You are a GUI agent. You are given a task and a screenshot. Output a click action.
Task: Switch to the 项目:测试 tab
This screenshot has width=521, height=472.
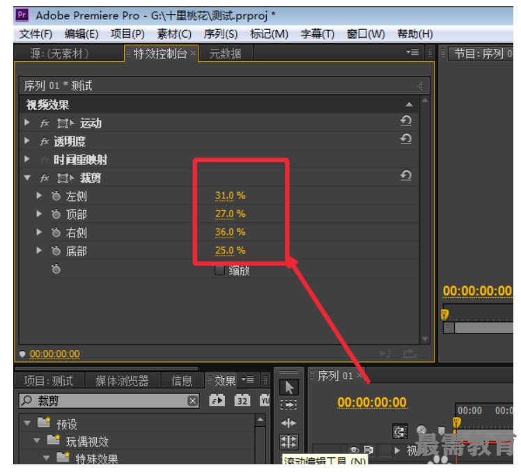(49, 381)
